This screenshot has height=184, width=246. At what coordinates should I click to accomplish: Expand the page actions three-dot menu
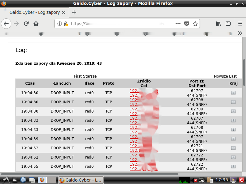tap(178, 24)
